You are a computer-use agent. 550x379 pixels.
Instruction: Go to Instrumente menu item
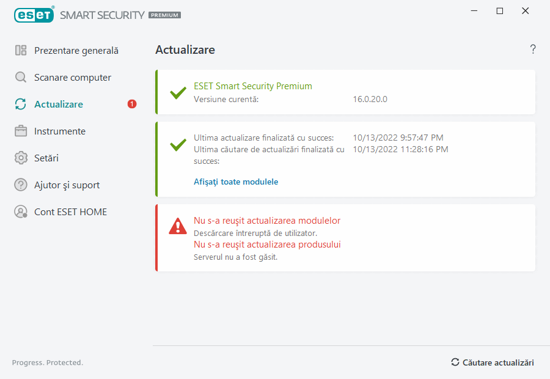tap(60, 131)
